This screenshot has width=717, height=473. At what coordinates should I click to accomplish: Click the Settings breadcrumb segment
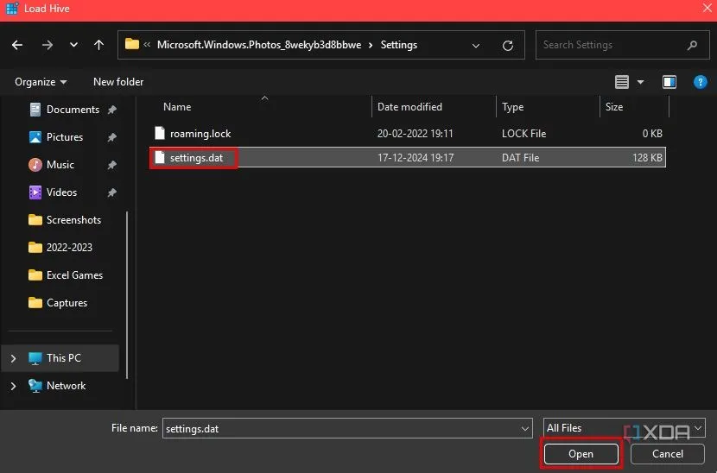coord(399,45)
